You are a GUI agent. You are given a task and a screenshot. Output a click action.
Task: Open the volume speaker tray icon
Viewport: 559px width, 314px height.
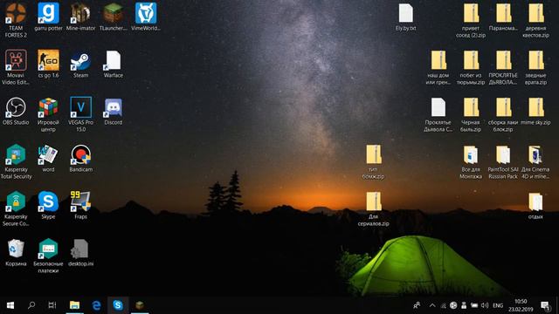pos(485,305)
